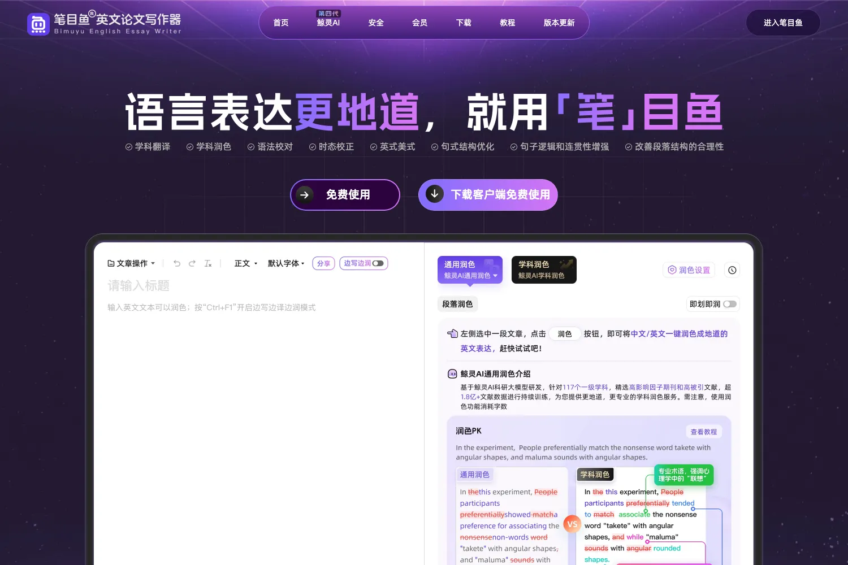Screen dimensions: 848x565
Task: Open 鲸灵AI in the navigation bar
Action: click(328, 23)
